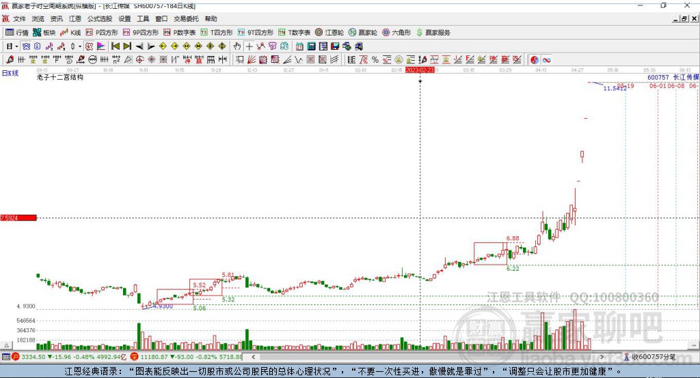The width and height of the screenshot is (700, 378).
Task: Select the zigzag wave line tool
Action: tap(299, 60)
